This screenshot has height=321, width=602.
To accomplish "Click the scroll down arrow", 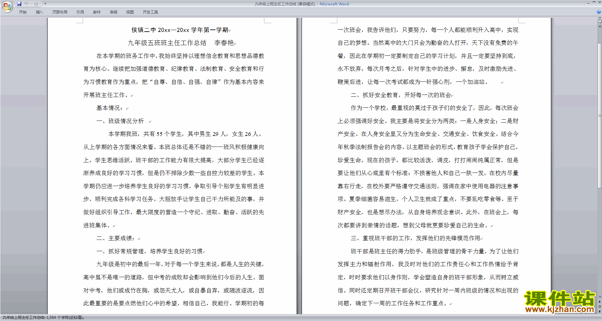I will pyautogui.click(x=600, y=297).
